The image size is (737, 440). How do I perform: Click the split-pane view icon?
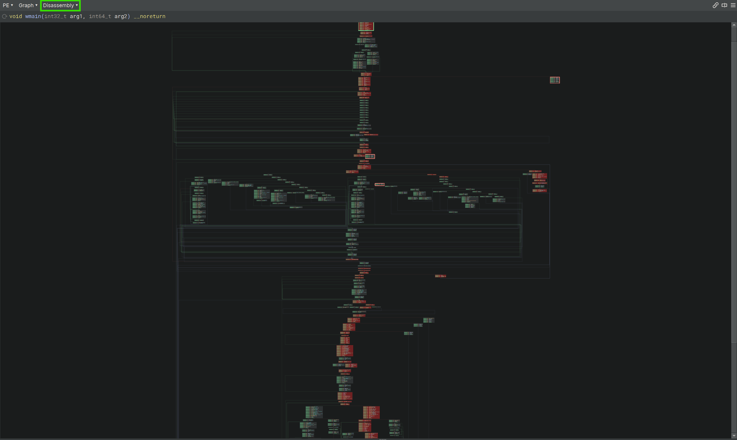725,5
